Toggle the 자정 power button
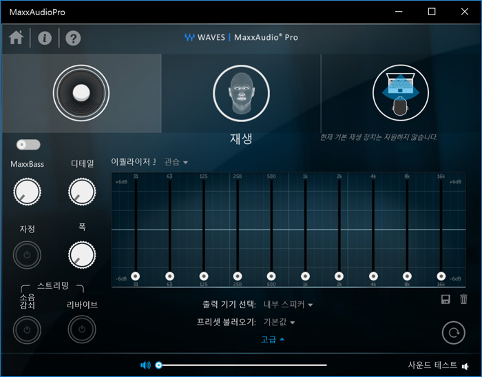This screenshot has height=377, width=482. tap(27, 255)
